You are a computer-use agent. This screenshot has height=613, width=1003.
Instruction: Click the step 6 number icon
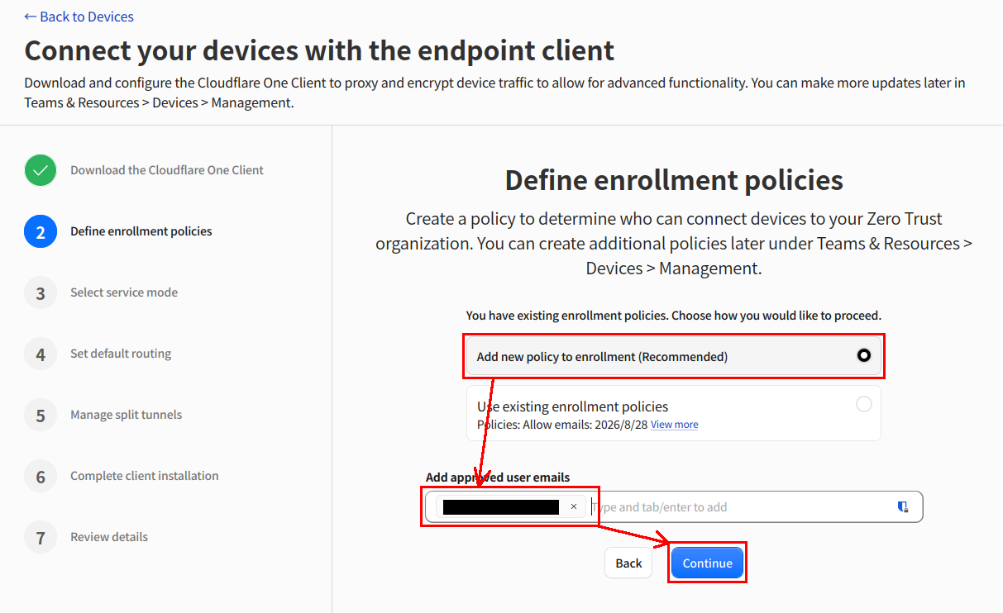41,476
